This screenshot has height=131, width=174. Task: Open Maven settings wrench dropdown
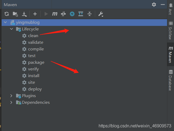click(x=101, y=14)
